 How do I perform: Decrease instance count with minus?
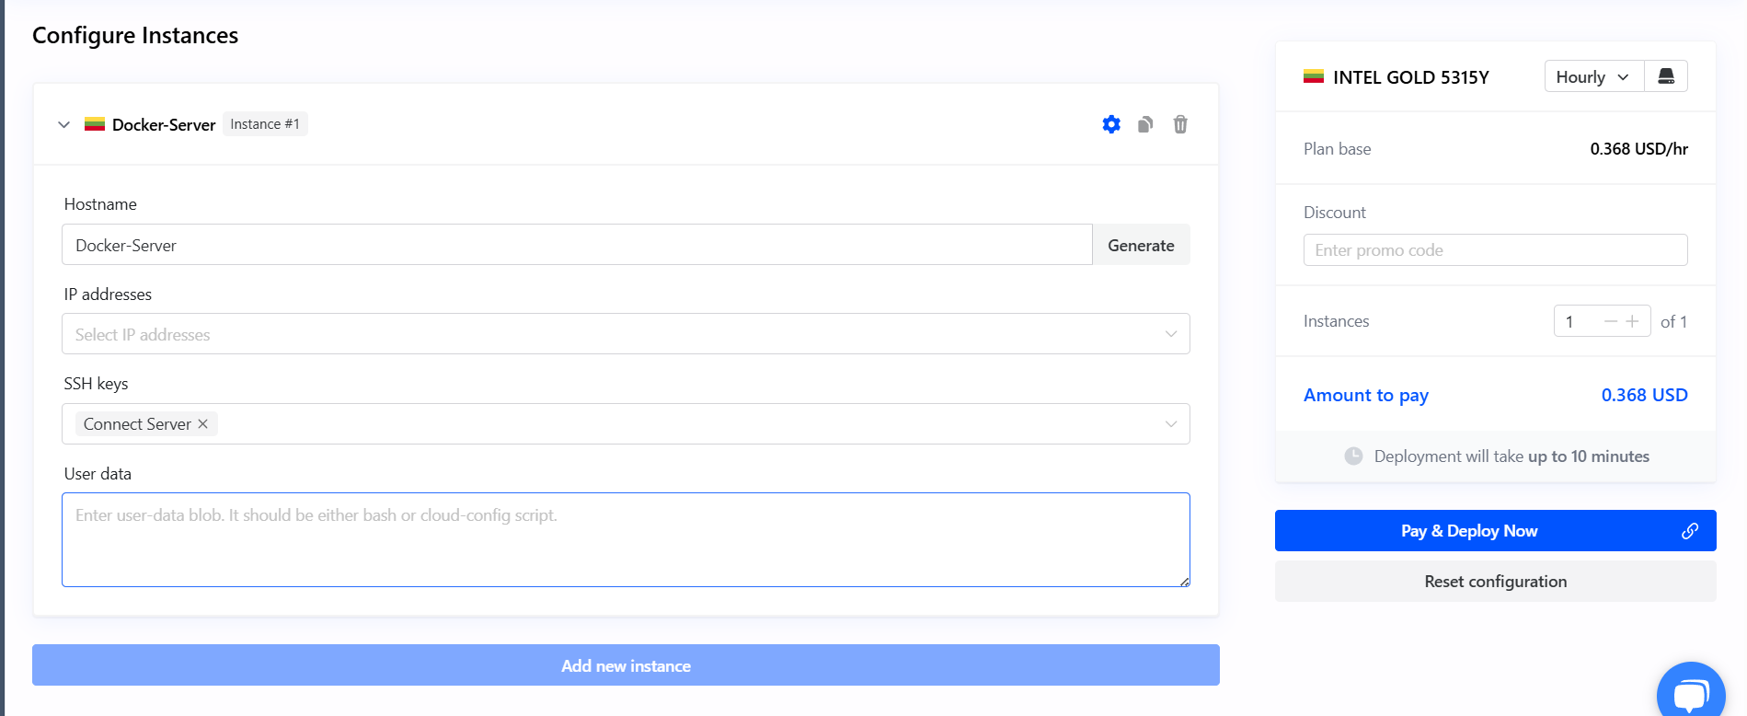tap(1610, 321)
